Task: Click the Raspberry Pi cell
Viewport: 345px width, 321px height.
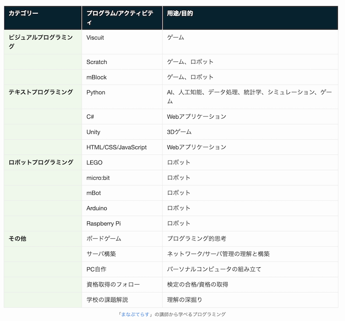Action: [x=122, y=223]
